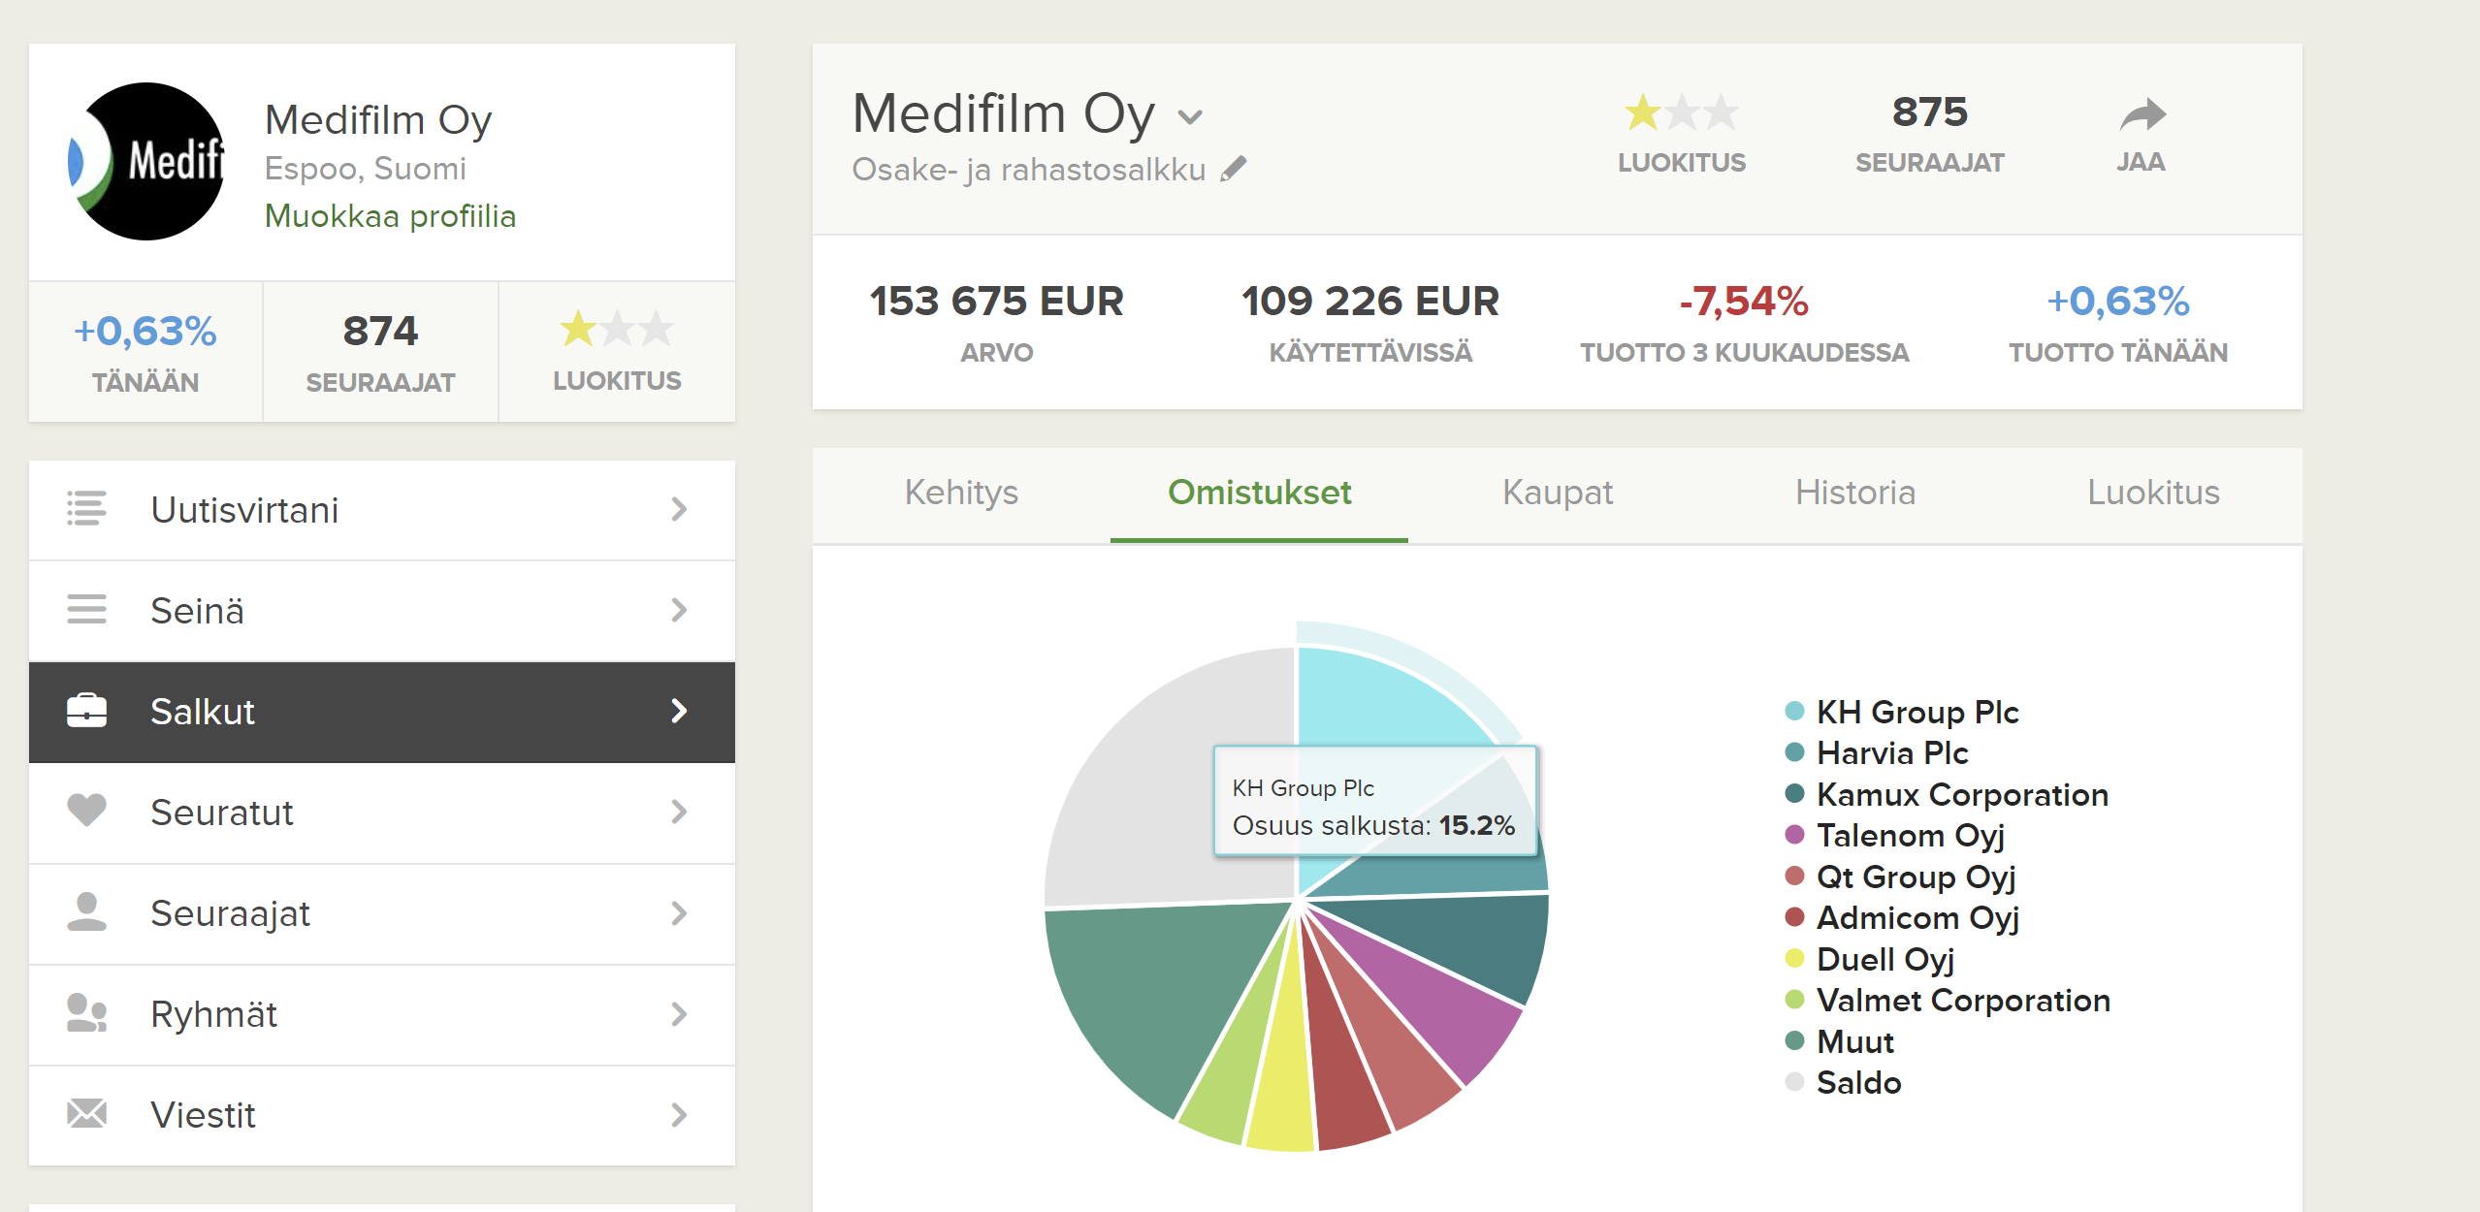Toggle Admicom Oyj in the legend
The width and height of the screenshot is (2480, 1212).
click(x=1902, y=917)
